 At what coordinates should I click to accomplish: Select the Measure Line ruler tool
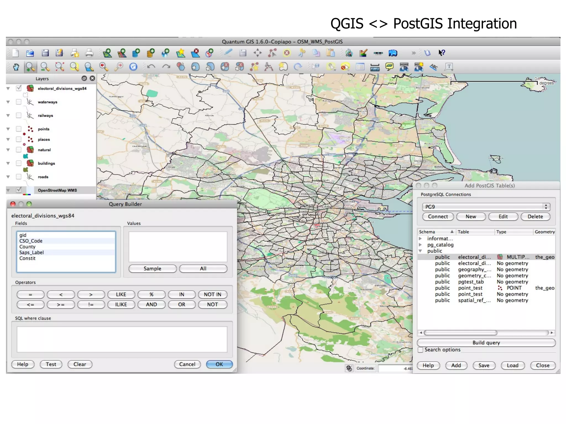375,67
